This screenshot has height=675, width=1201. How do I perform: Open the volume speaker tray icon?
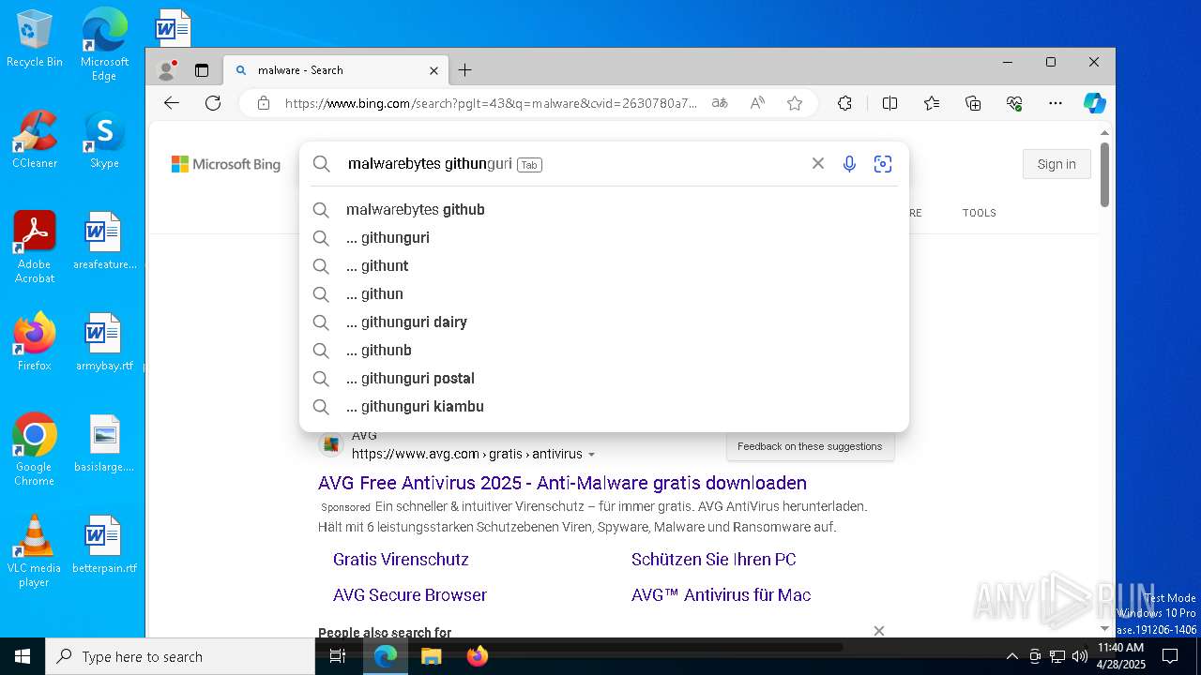pyautogui.click(x=1080, y=656)
